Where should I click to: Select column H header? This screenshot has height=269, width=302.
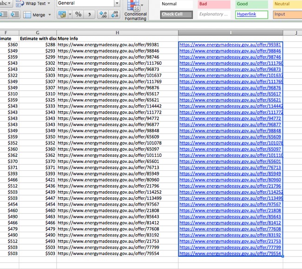(117, 33)
